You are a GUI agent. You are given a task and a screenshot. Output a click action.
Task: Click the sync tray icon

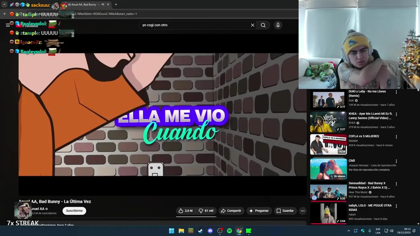(x=356, y=231)
